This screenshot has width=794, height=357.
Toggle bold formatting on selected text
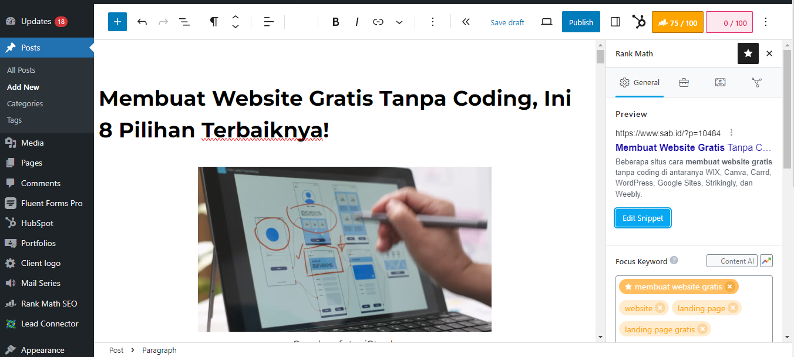tap(335, 22)
